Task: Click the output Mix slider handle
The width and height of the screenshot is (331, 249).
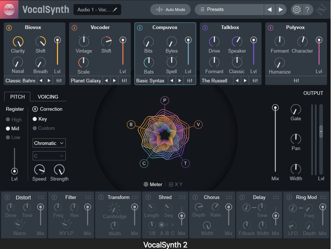Action: [275, 108]
